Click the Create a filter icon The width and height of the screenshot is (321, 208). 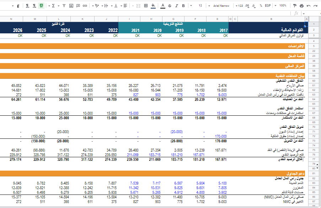[x=64, y=6]
